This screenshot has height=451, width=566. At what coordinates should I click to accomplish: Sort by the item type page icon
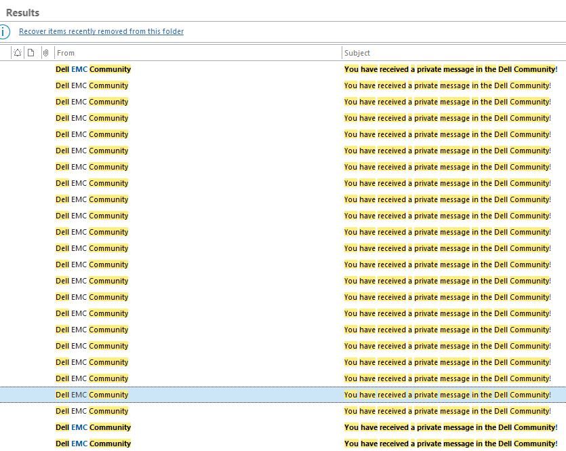[x=31, y=53]
